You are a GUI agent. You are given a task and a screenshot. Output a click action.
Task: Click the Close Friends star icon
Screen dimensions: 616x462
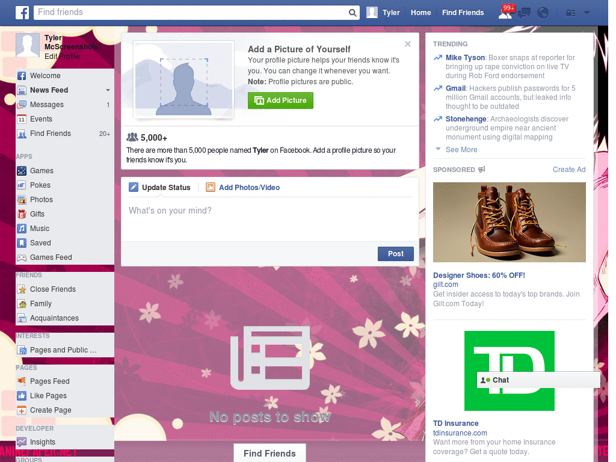[x=22, y=289]
